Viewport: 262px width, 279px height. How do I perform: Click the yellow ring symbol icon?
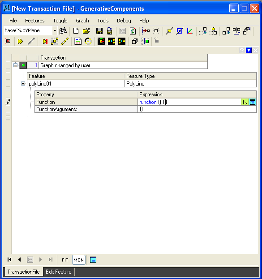pyautogui.click(x=88, y=41)
